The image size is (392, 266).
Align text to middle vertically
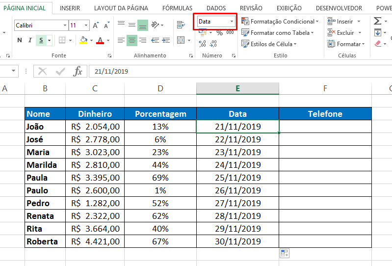tap(132, 25)
